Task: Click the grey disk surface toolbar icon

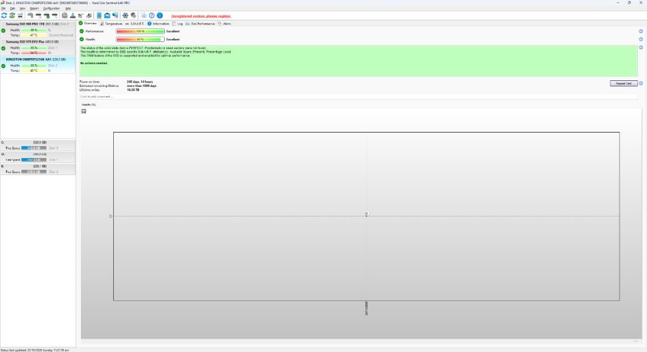Action: tap(65, 16)
